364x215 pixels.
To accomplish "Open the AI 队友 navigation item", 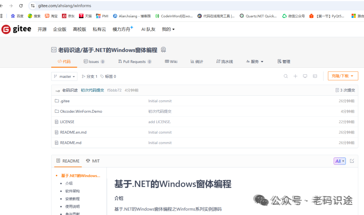I will (x=148, y=29).
